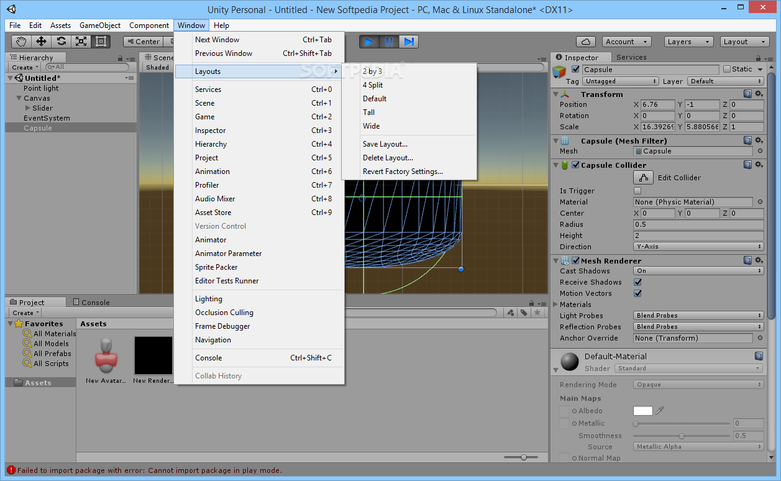The height and width of the screenshot is (481, 781).
Task: Open Reflection Probes dropdown
Action: tap(698, 327)
